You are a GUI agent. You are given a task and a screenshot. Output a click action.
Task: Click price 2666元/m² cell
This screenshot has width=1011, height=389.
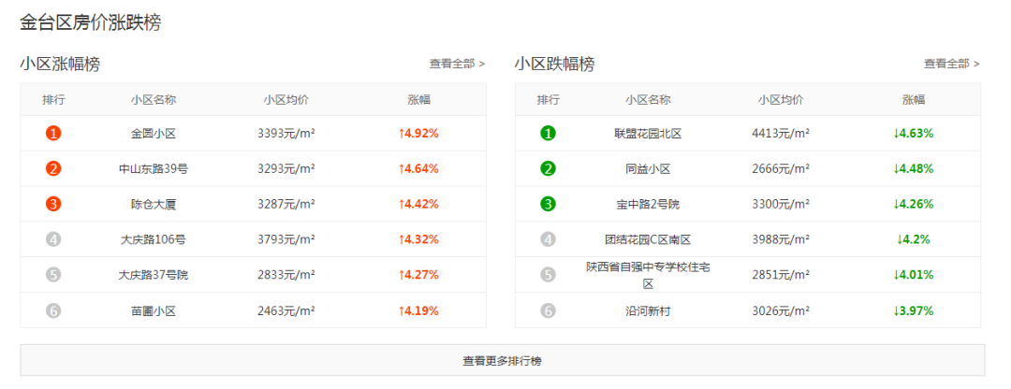(x=781, y=169)
